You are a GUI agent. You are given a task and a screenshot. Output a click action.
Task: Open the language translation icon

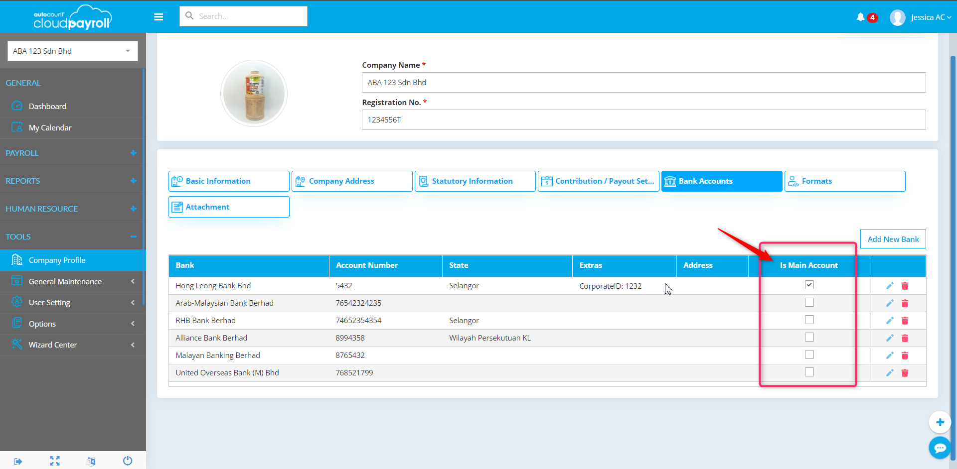click(91, 461)
